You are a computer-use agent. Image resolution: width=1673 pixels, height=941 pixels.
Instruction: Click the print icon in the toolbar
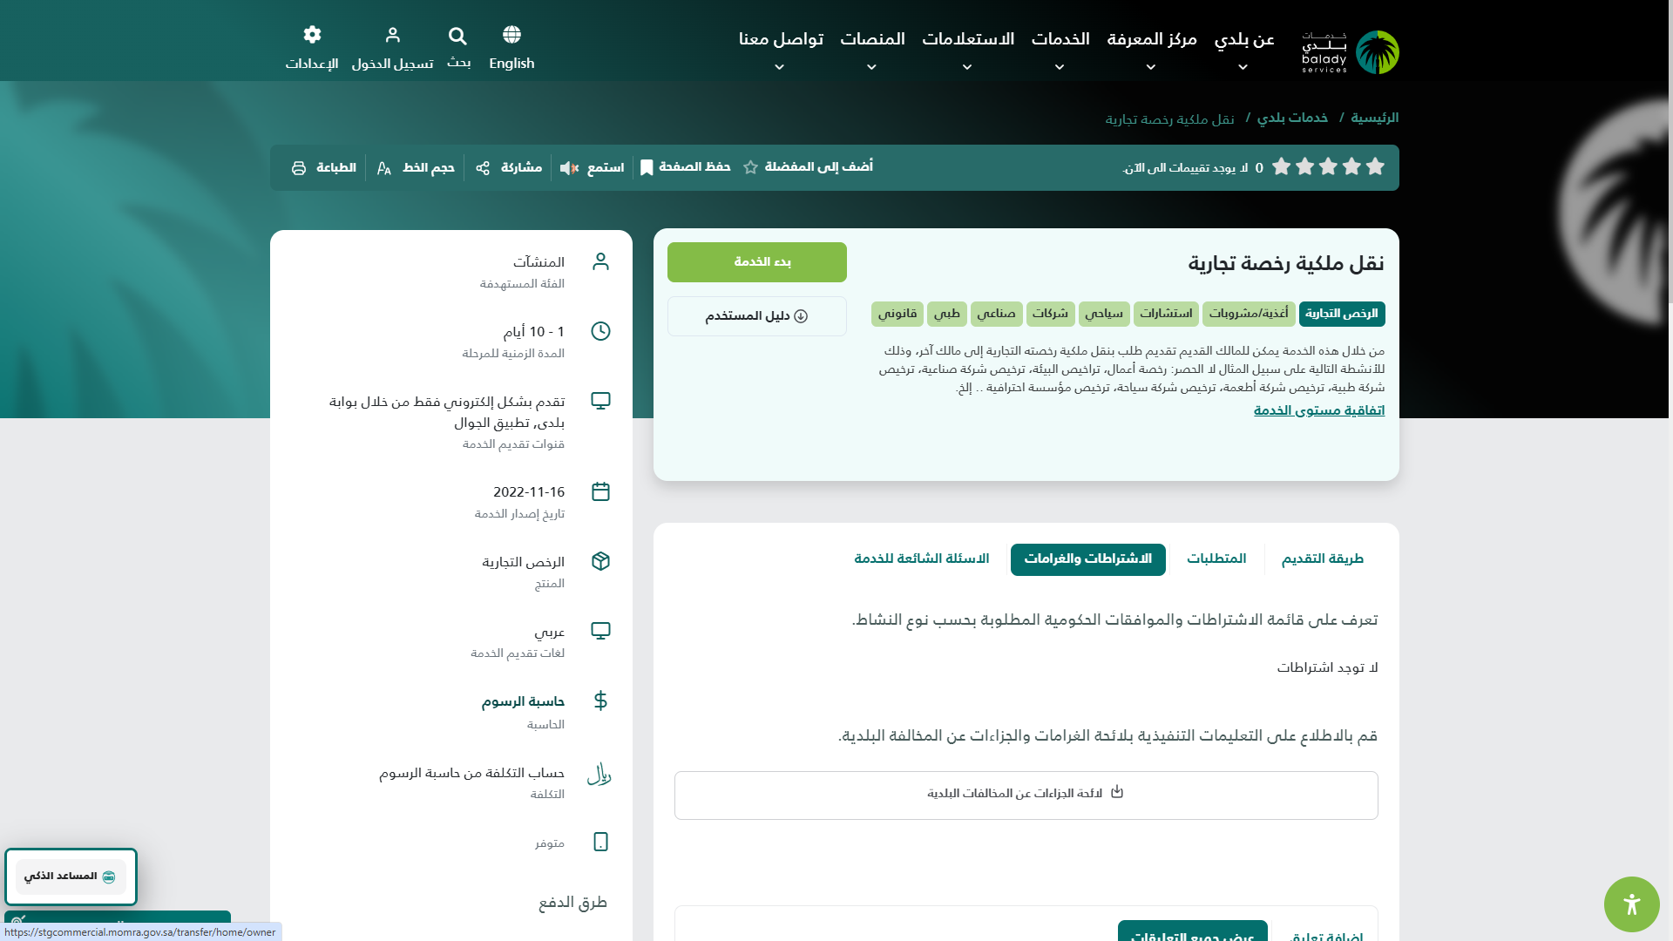299,168
